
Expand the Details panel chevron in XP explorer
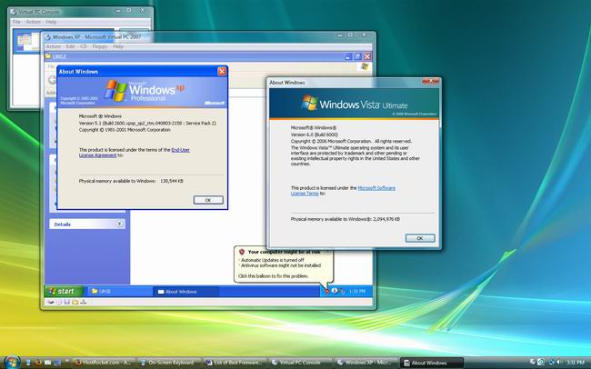point(119,224)
